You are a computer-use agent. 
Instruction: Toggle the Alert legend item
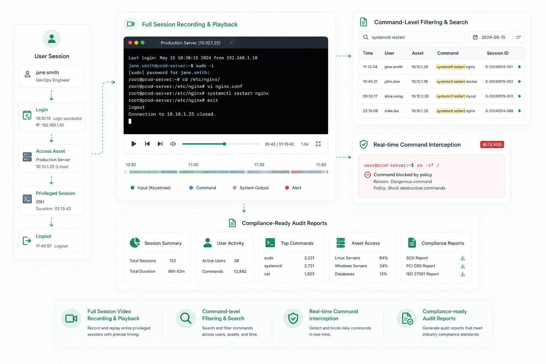coord(293,188)
